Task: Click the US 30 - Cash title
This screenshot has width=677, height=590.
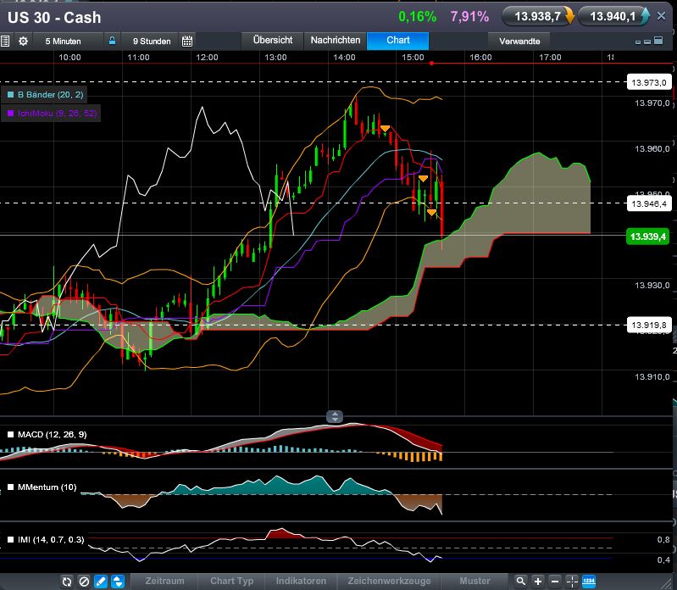Action: (54, 18)
